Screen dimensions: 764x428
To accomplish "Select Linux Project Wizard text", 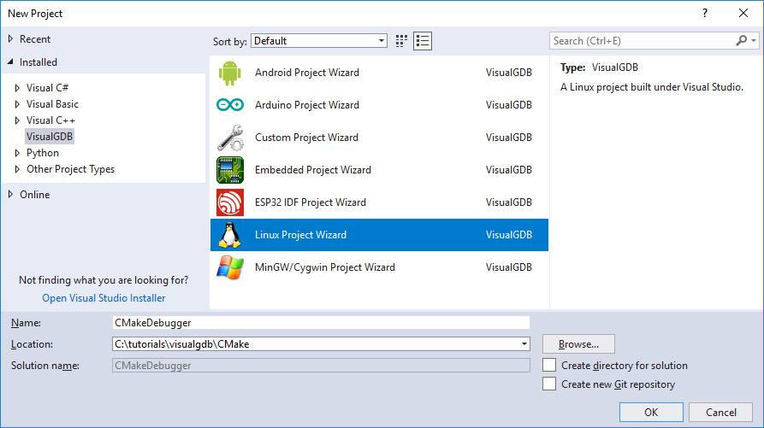I will (300, 234).
